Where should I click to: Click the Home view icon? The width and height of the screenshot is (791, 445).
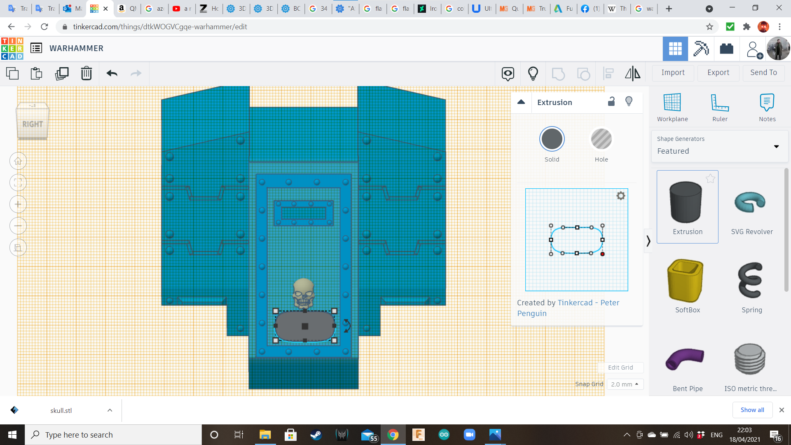click(x=18, y=161)
